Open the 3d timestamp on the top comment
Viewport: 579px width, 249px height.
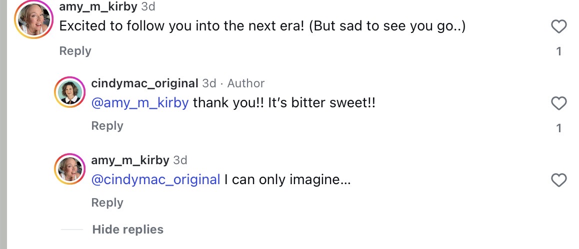point(148,6)
